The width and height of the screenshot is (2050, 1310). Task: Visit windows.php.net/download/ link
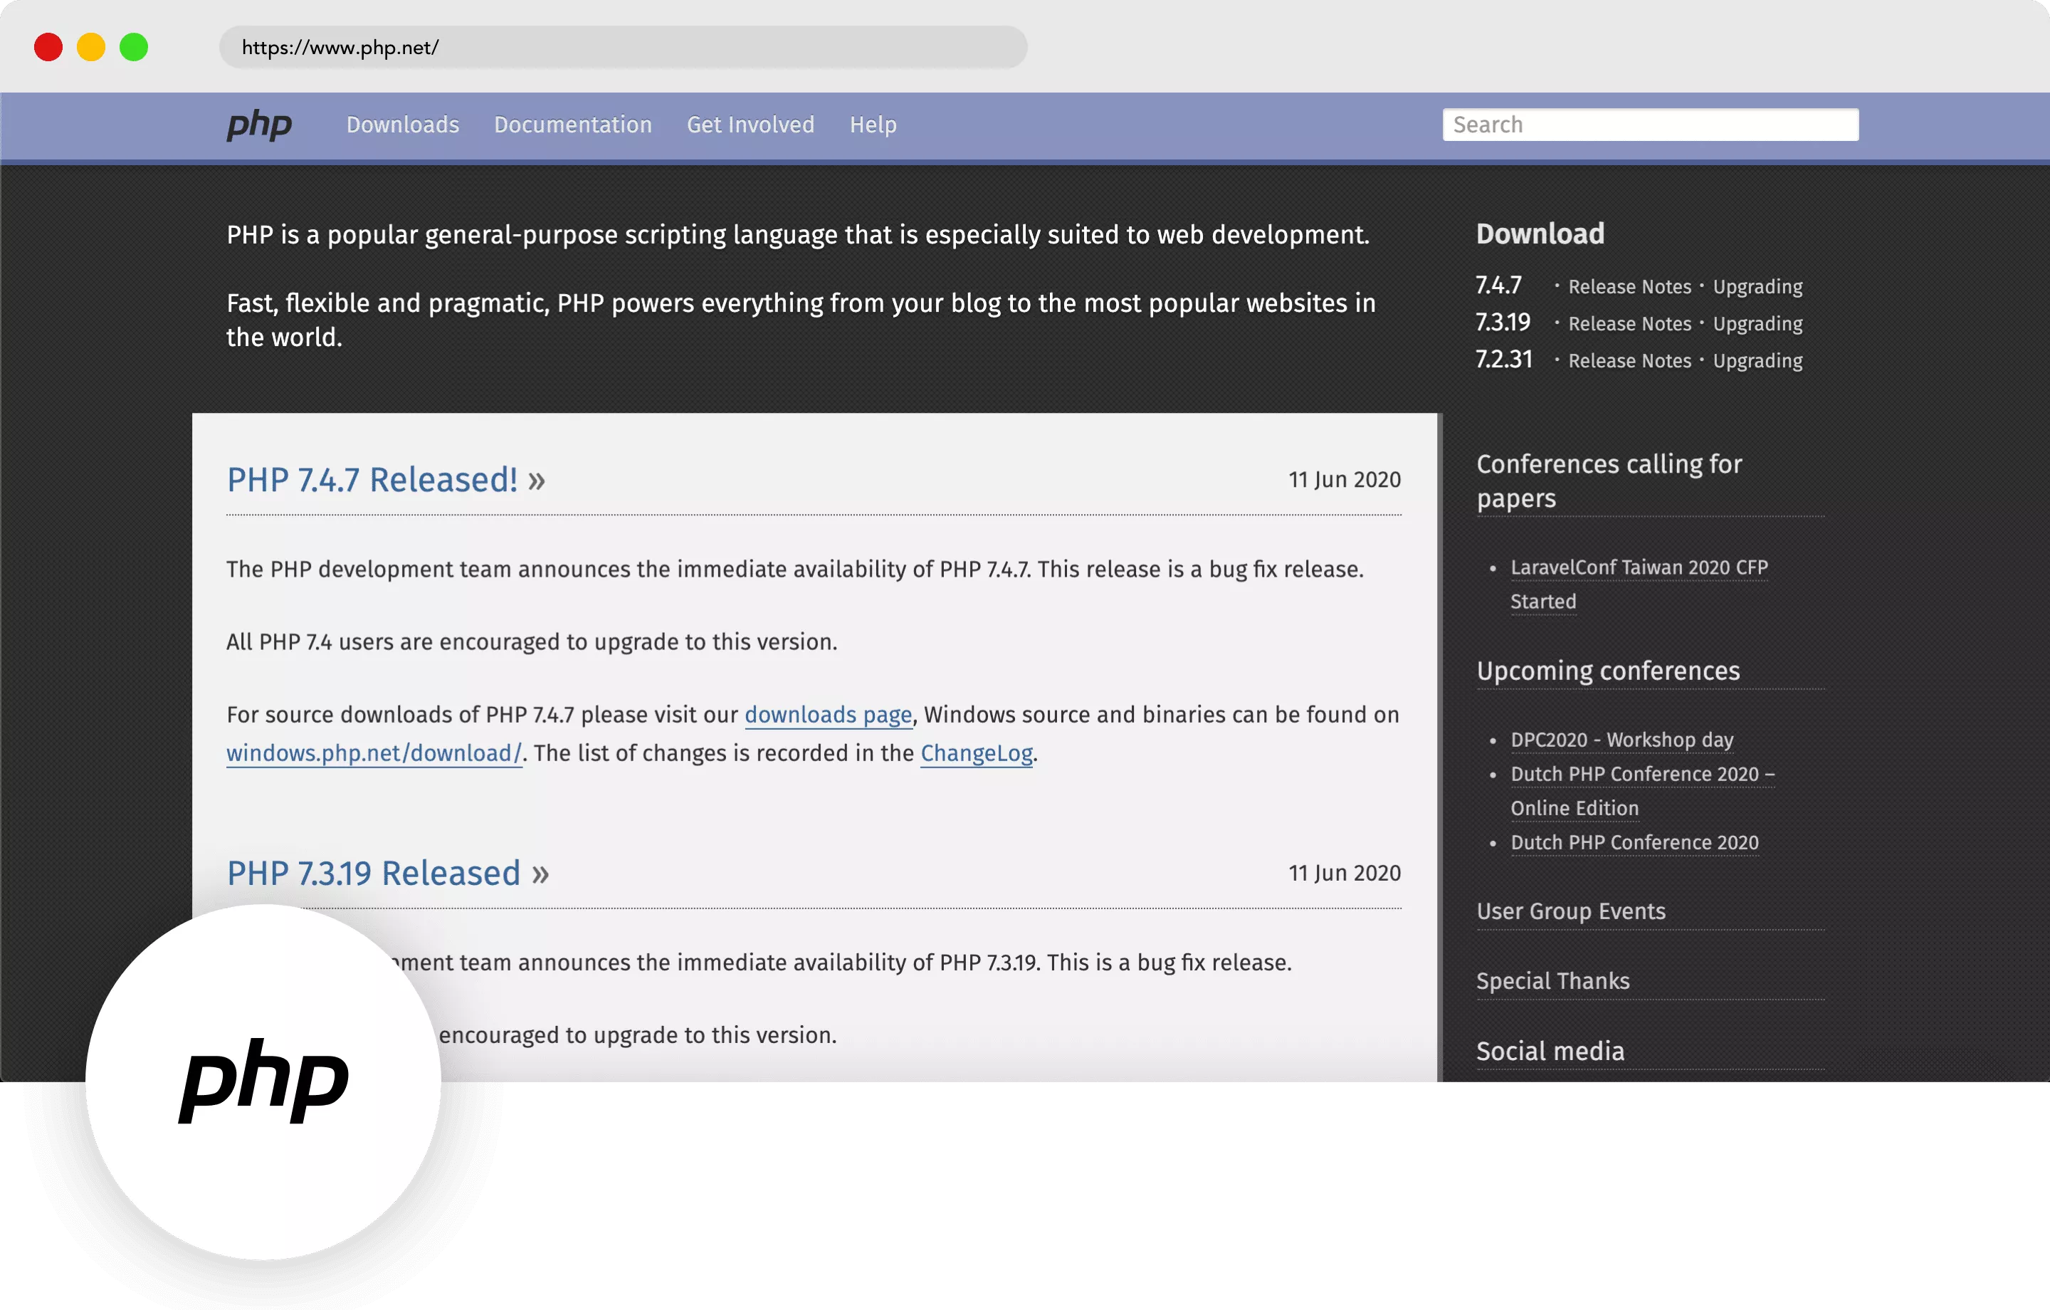coord(374,753)
